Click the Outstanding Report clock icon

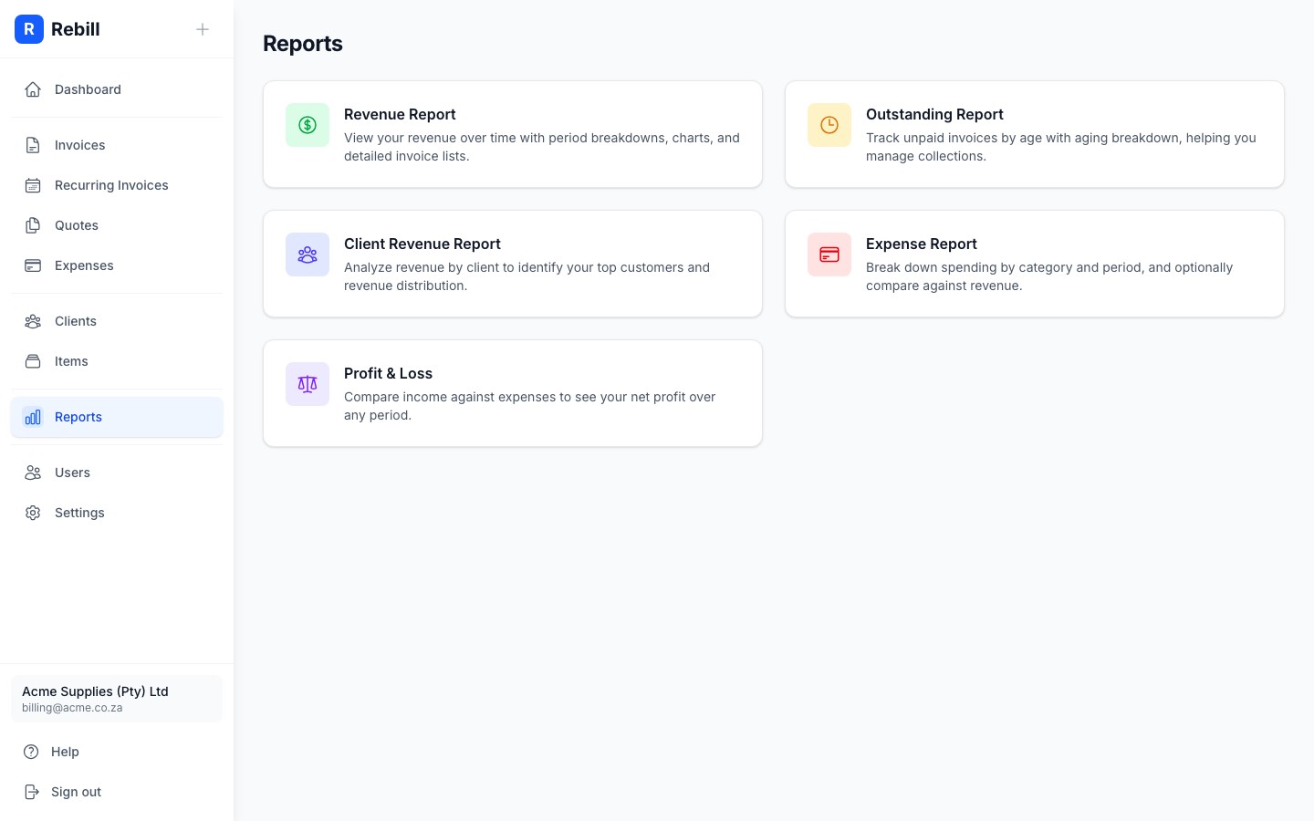coord(829,125)
